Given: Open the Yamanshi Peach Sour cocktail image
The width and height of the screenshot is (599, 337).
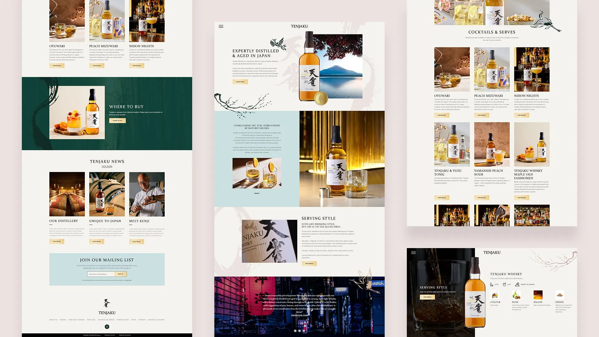Looking at the screenshot, I should point(492,144).
